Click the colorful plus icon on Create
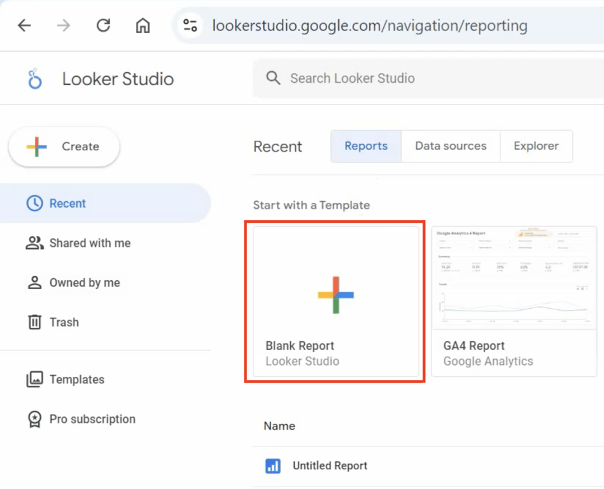 (36, 147)
